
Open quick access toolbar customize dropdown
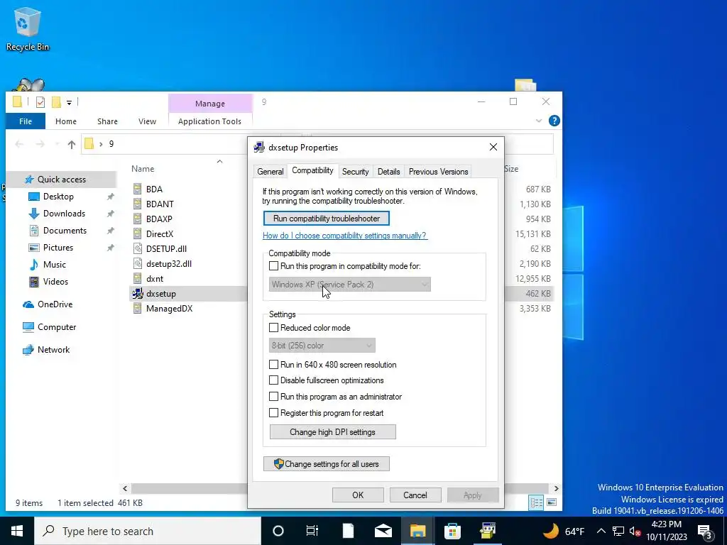pos(69,102)
